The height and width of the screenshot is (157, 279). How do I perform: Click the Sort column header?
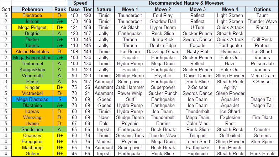tap(6, 9)
